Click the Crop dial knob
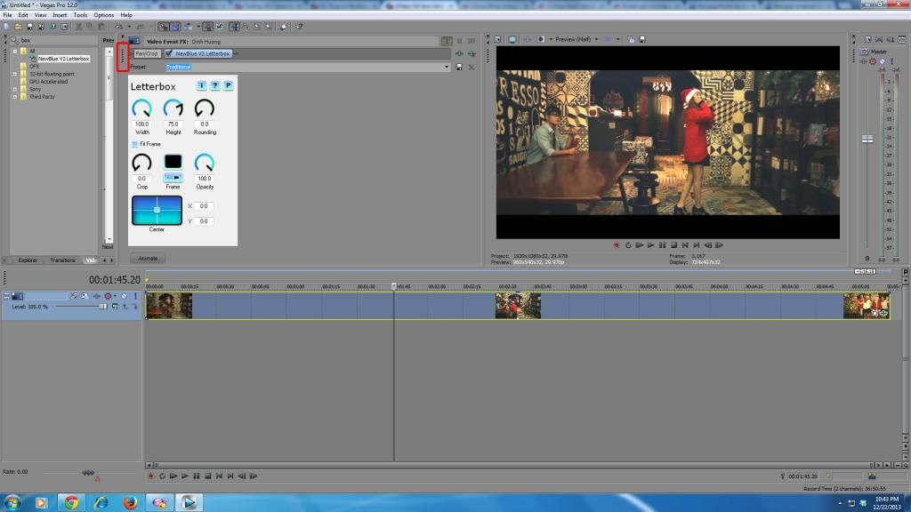The image size is (911, 512). (x=141, y=163)
